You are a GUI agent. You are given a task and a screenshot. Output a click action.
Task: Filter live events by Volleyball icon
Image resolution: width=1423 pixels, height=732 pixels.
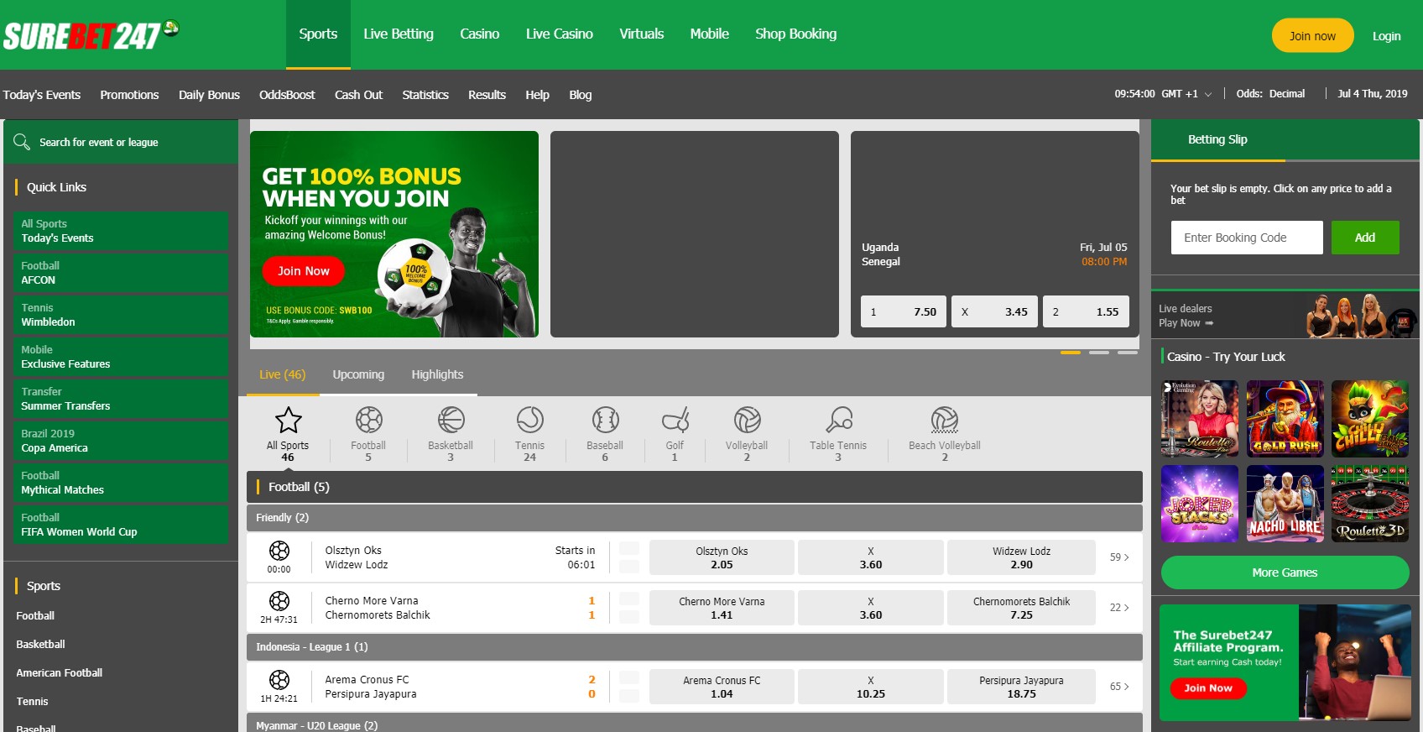(x=747, y=420)
